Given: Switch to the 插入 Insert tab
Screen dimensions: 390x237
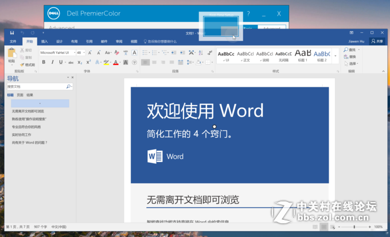Looking at the screenshot, I should pos(45,41).
